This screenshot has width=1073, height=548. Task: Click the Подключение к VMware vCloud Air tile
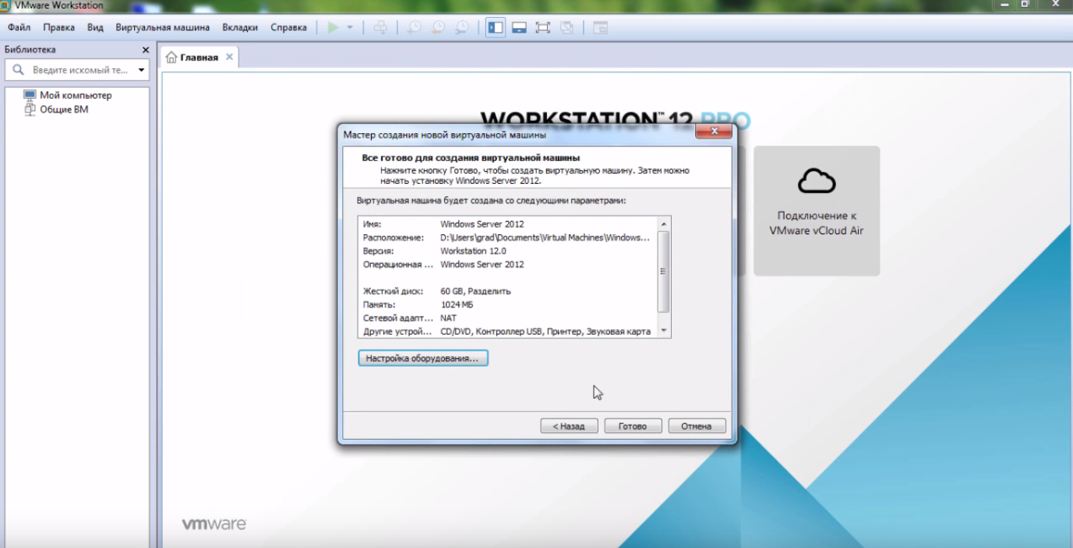pyautogui.click(x=817, y=210)
